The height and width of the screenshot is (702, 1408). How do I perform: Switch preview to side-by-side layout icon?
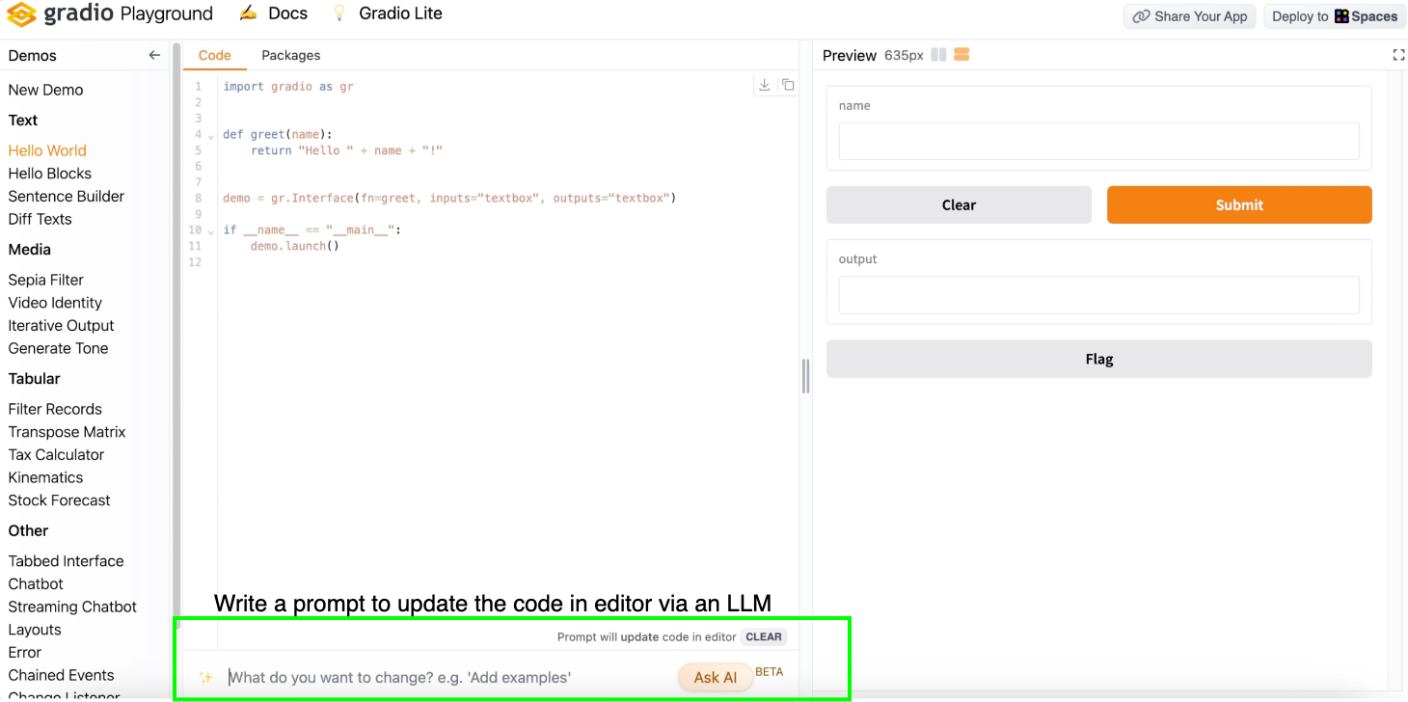938,55
